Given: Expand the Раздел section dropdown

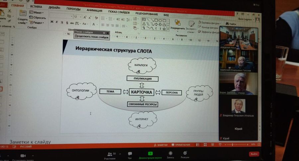Looking at the screenshot, I should [x=37, y=23].
